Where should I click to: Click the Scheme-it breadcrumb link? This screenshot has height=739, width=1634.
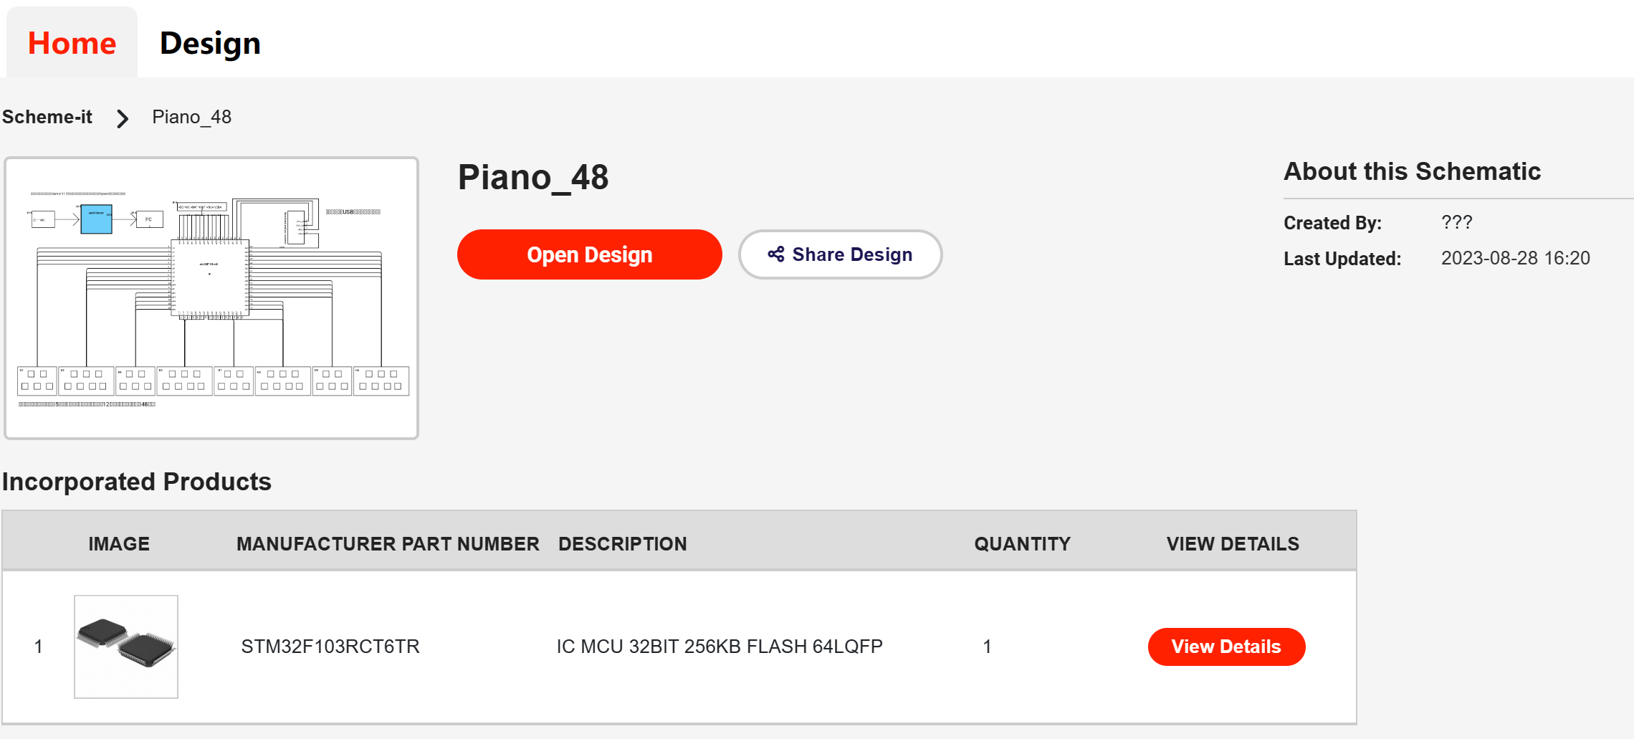pos(47,117)
